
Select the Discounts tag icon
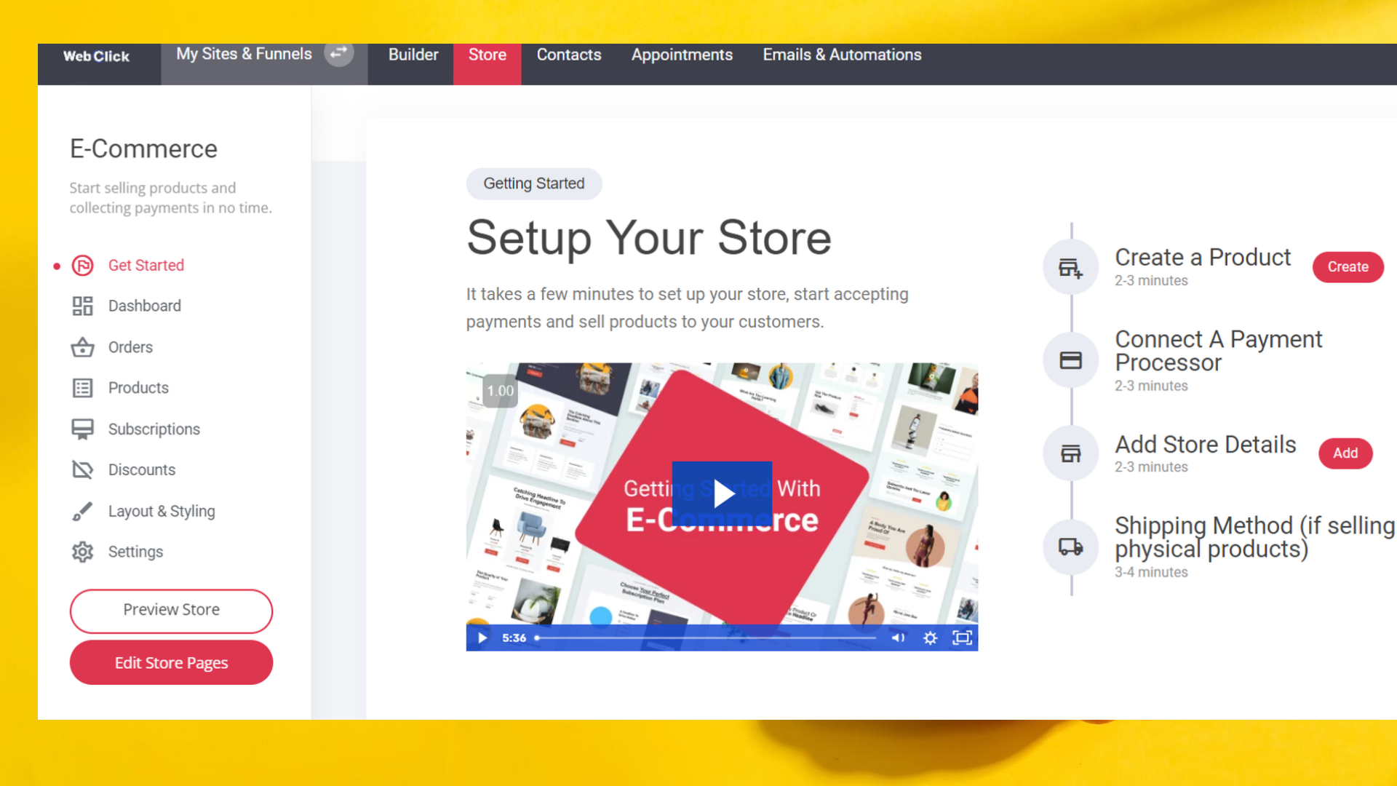(x=81, y=469)
